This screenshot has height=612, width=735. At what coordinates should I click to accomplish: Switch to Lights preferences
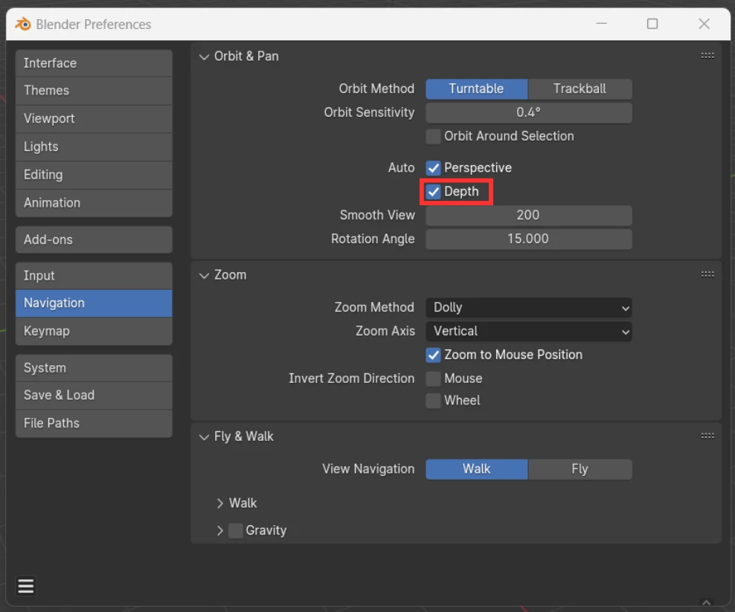tap(94, 147)
